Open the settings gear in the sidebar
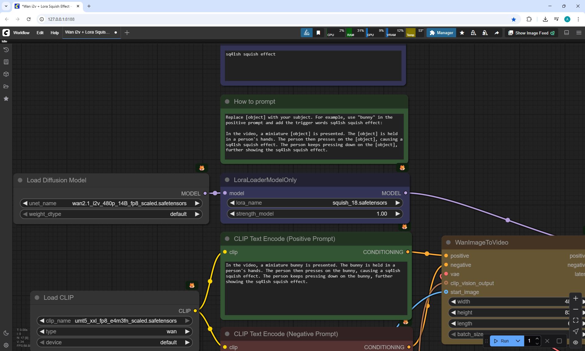 pos(6,345)
